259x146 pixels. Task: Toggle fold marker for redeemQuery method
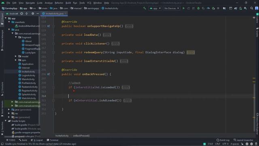pos(53,52)
